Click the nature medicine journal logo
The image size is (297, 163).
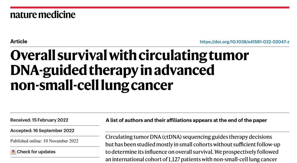click(43, 14)
